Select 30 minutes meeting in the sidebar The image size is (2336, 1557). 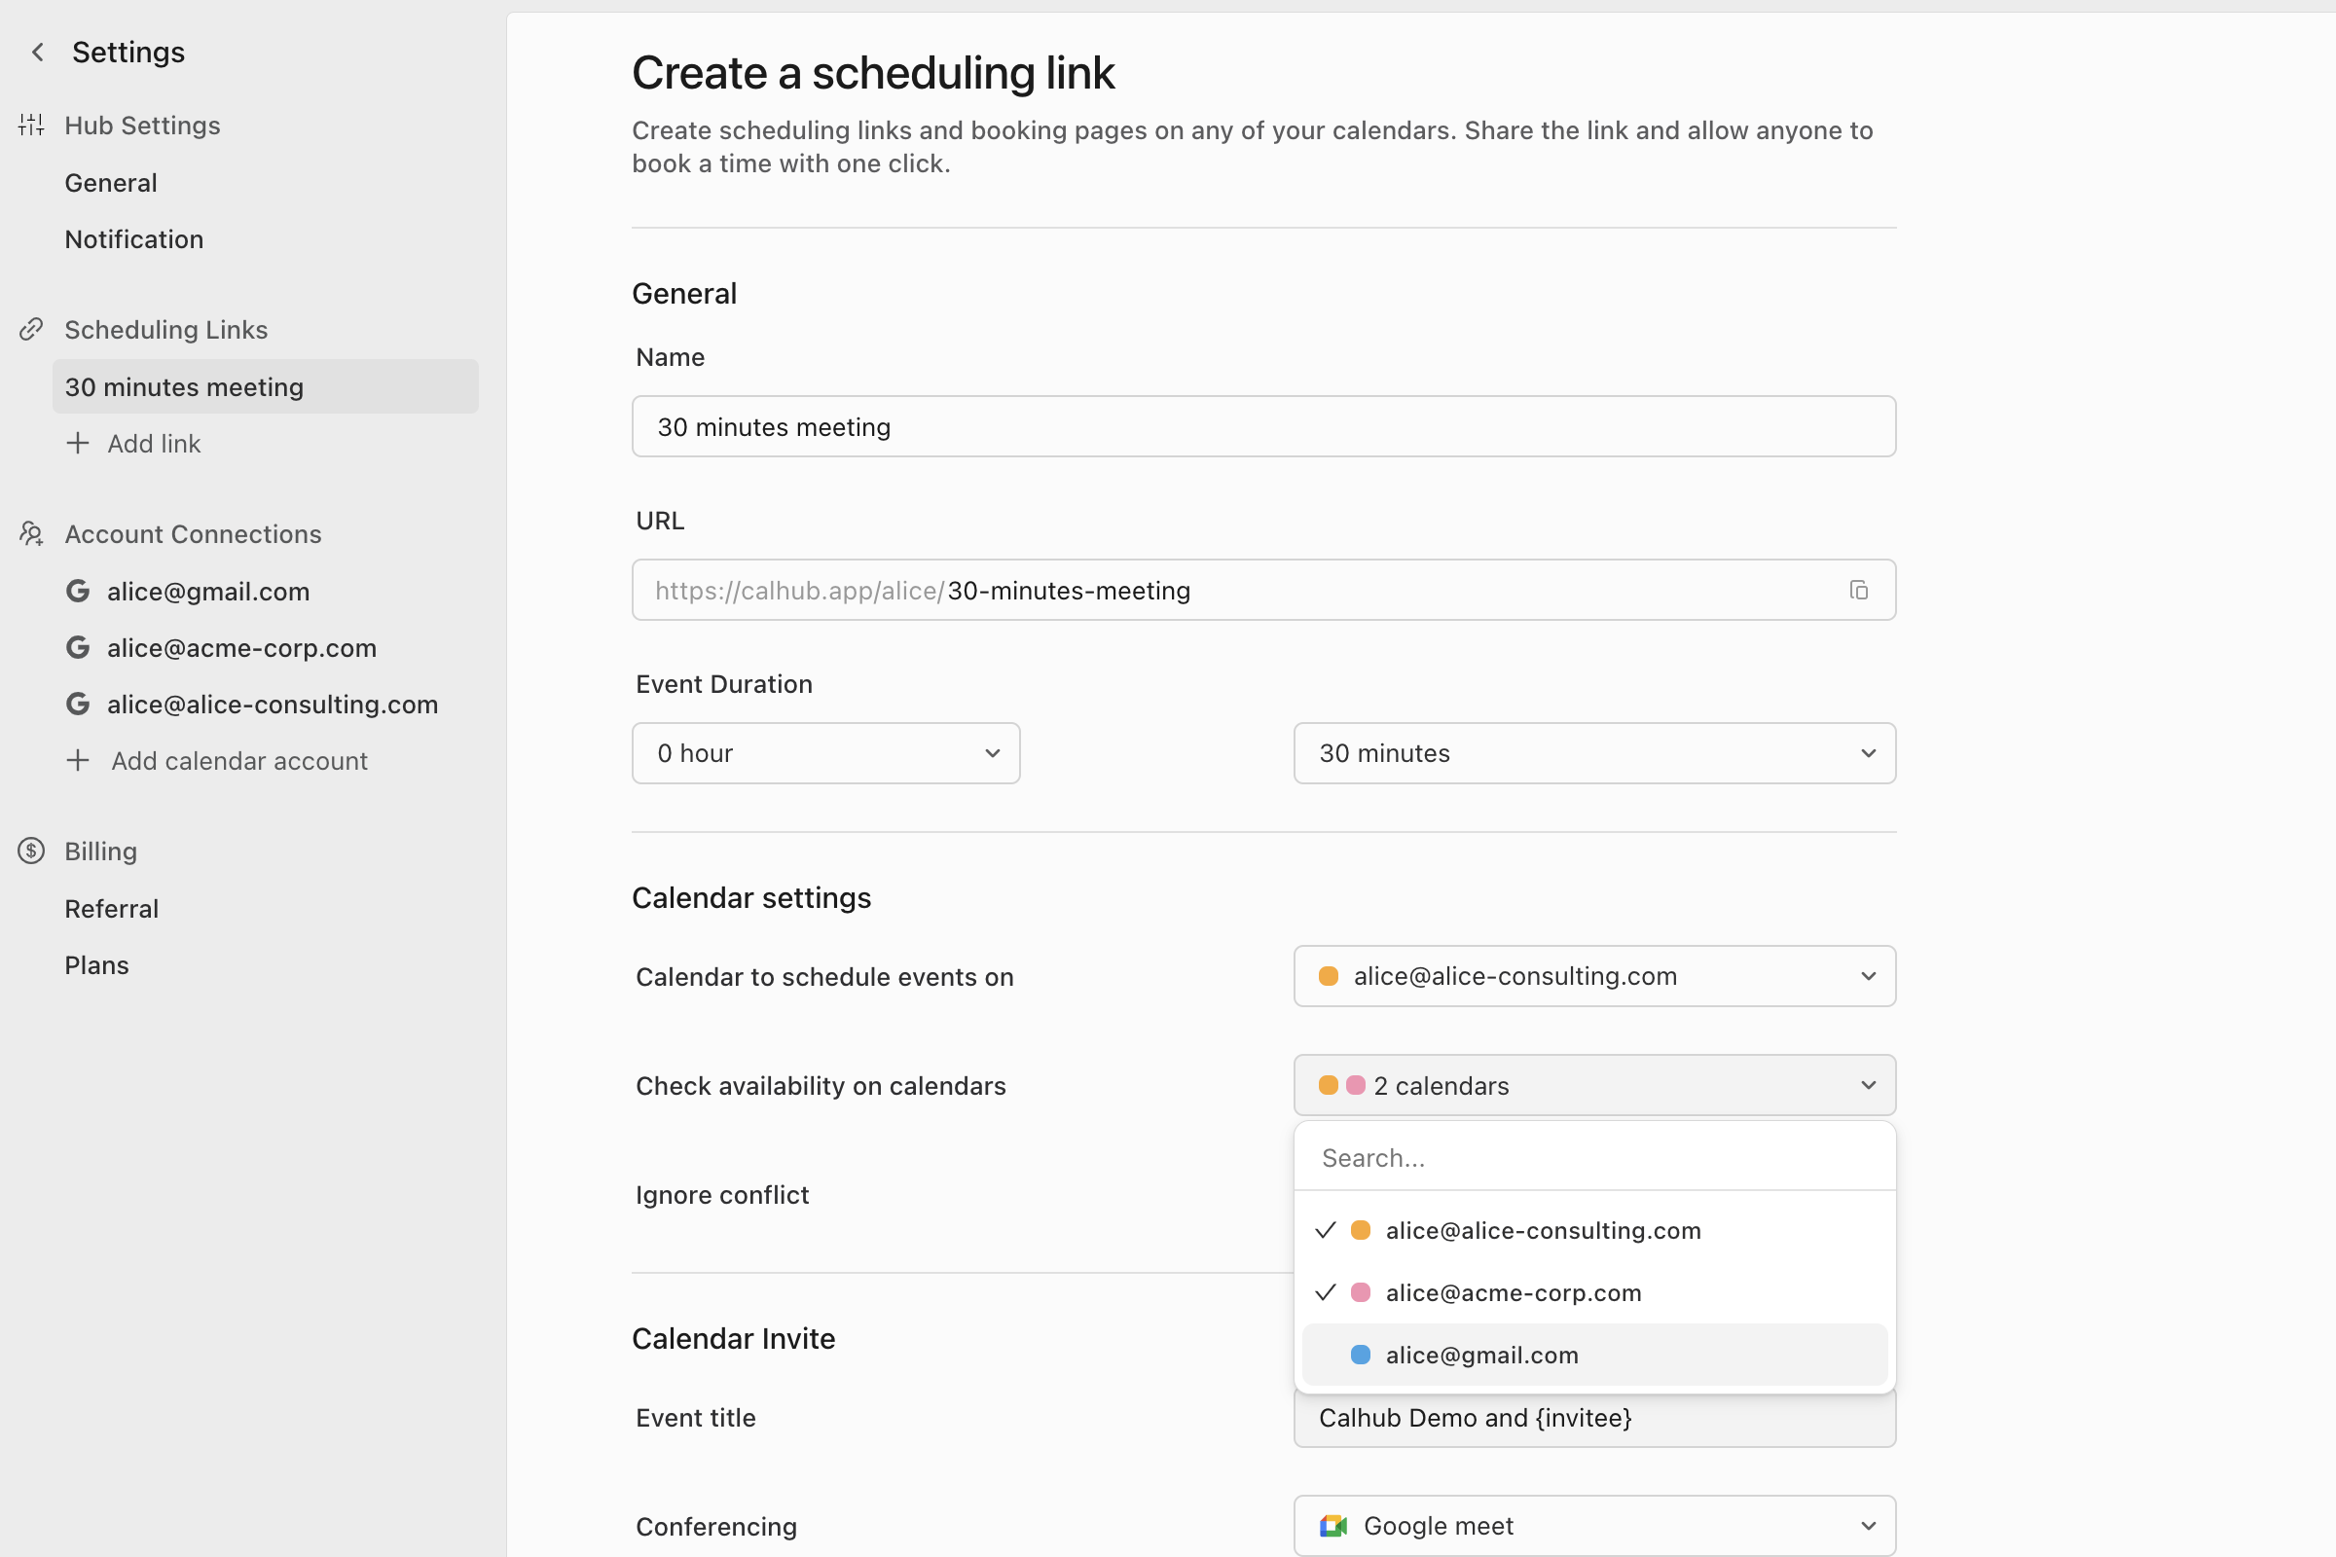[x=184, y=386]
